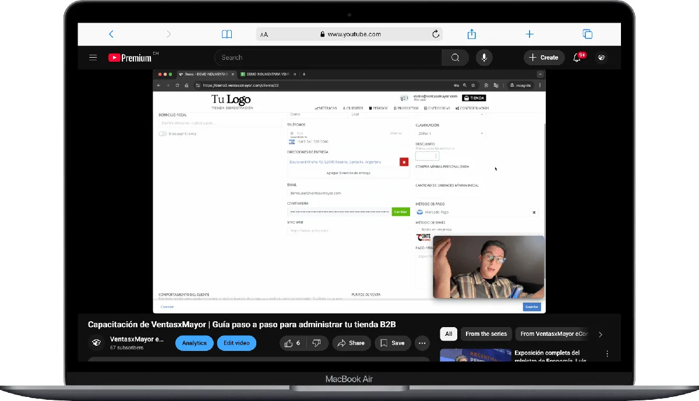Click the search magnifier icon

[x=455, y=57]
